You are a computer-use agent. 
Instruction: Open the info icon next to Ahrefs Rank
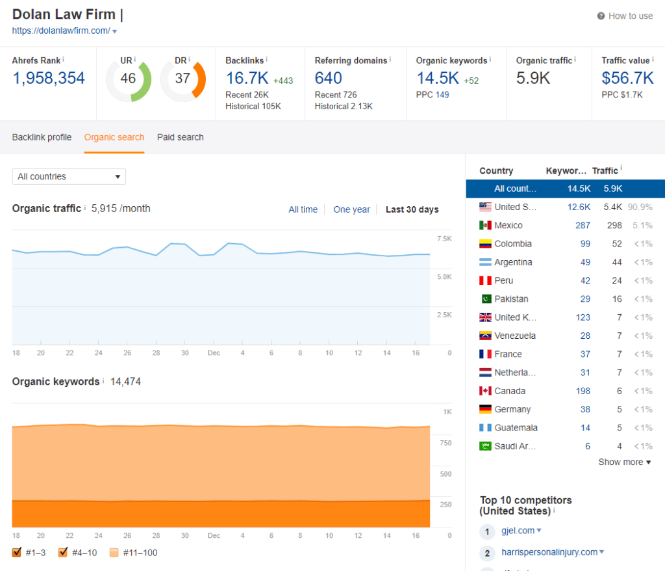63,59
